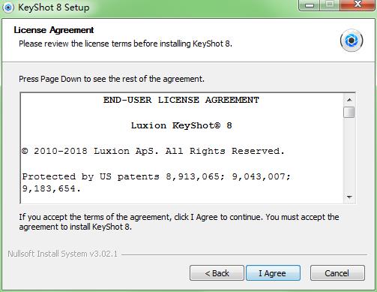This screenshot has width=377, height=292.
Task: Click the license text scrollbar thumb
Action: [349, 112]
